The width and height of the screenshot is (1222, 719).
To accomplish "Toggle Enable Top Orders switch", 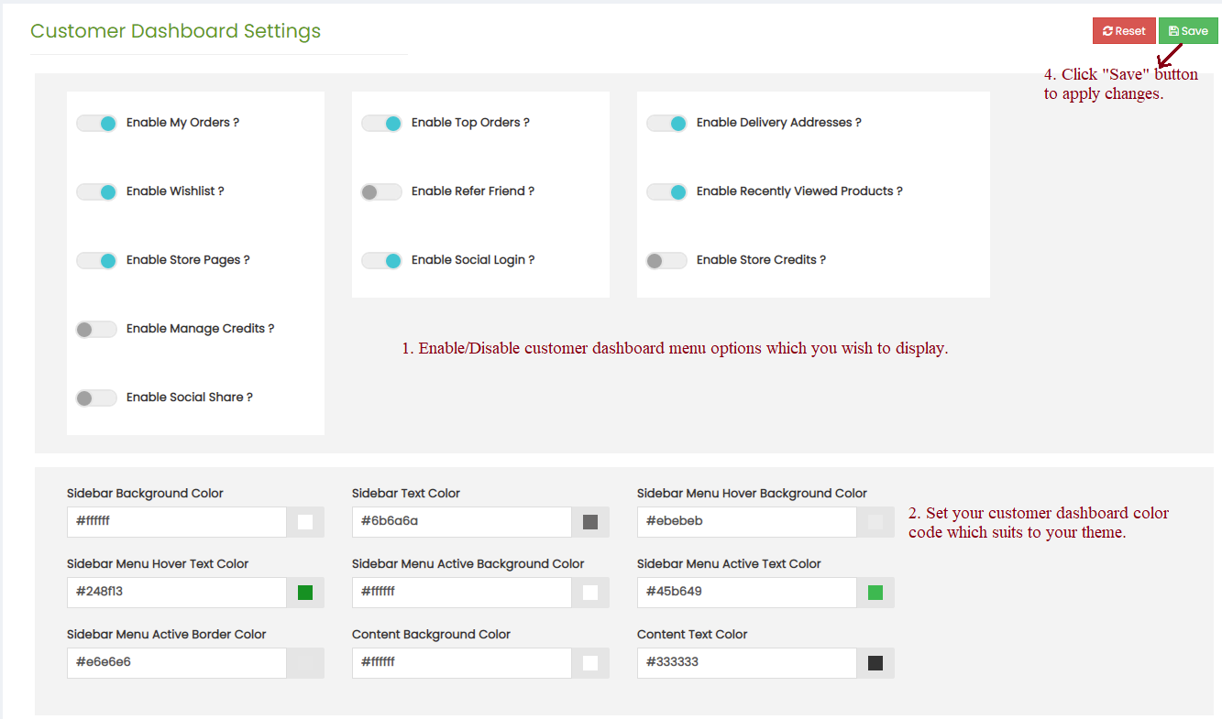I will (x=381, y=123).
